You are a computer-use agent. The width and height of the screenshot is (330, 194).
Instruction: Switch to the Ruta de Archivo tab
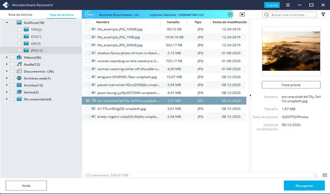(x=20, y=15)
